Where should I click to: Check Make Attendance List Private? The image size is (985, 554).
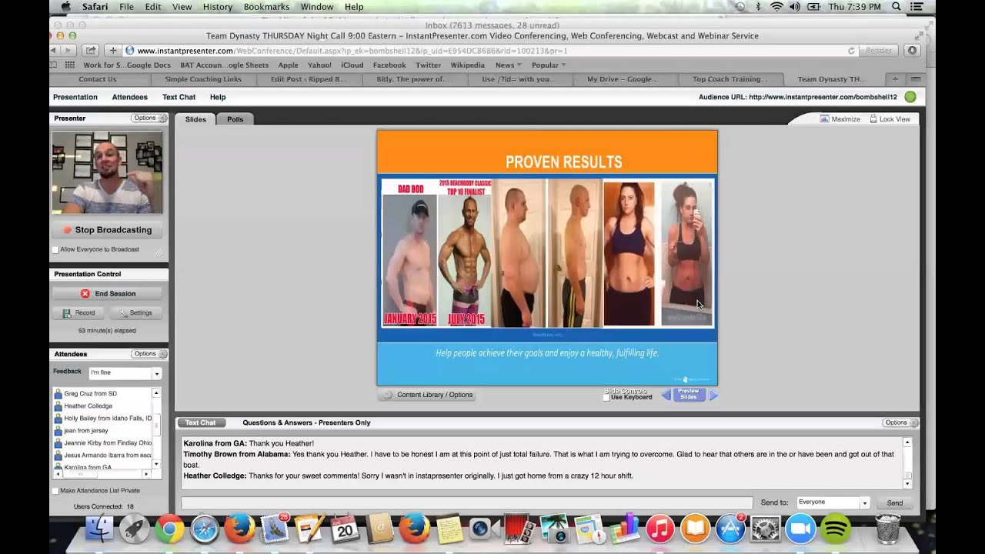55,490
